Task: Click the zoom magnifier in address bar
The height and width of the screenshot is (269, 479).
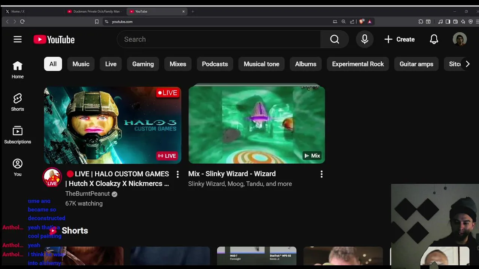Action: pos(344,22)
